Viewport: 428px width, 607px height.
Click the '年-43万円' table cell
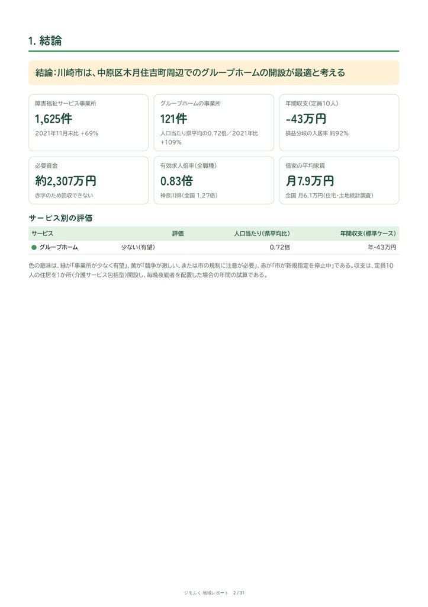pyautogui.click(x=382, y=247)
